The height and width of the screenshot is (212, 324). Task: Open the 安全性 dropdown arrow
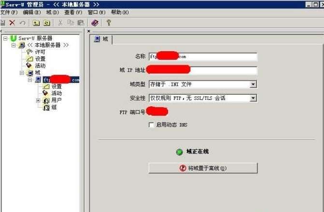coord(253,98)
